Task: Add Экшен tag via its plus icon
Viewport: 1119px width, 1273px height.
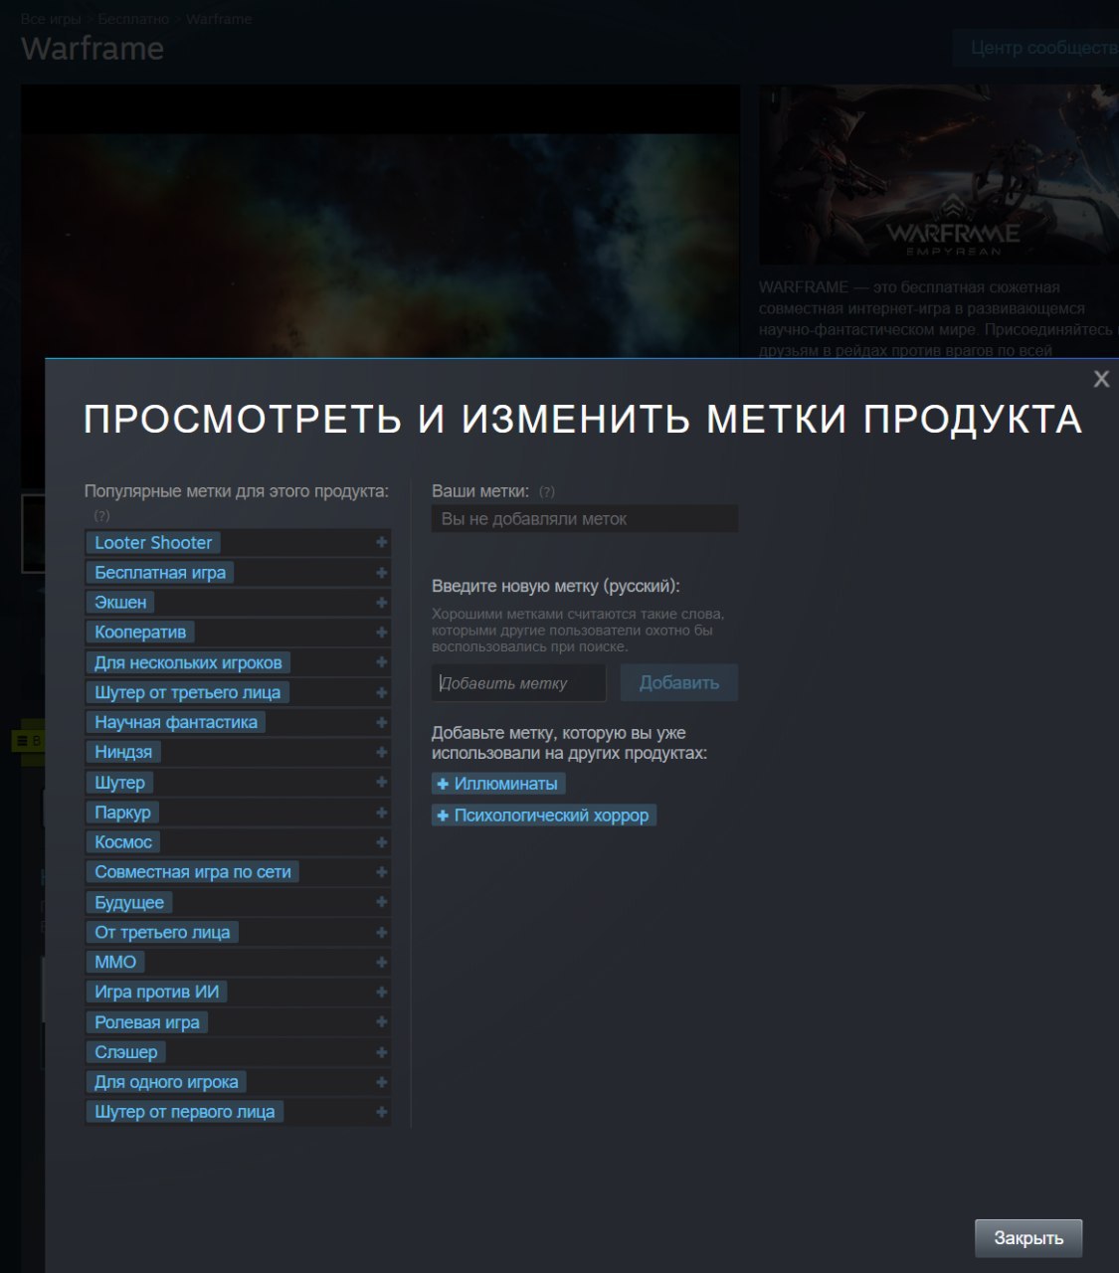Action: (x=381, y=603)
